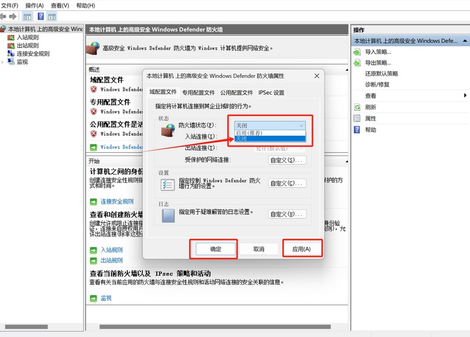
Task: Click 自定义(U) for logging settings
Action: point(287,214)
